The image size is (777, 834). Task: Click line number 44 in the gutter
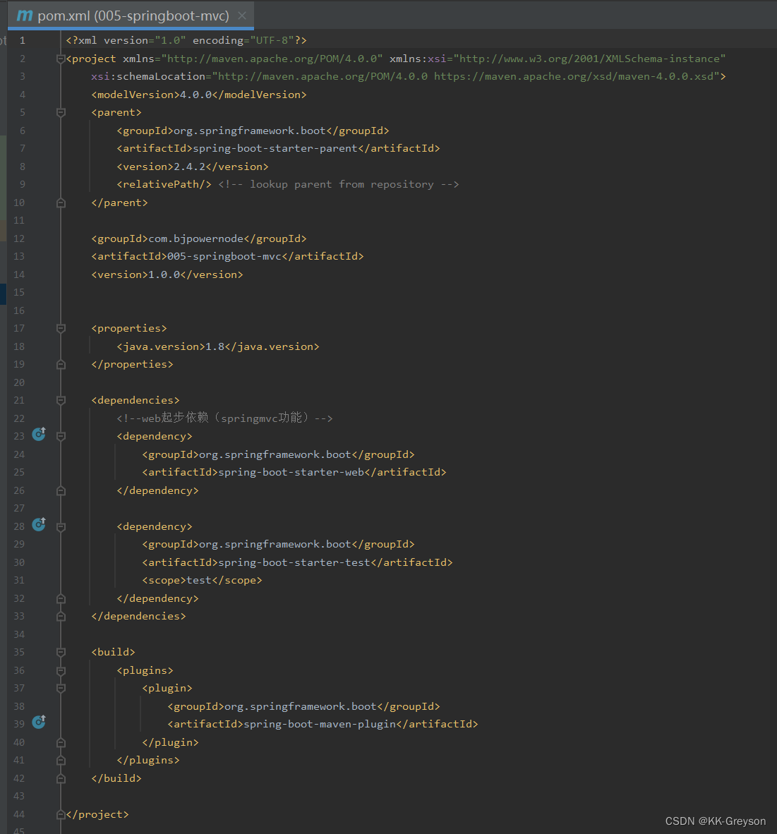tap(19, 814)
